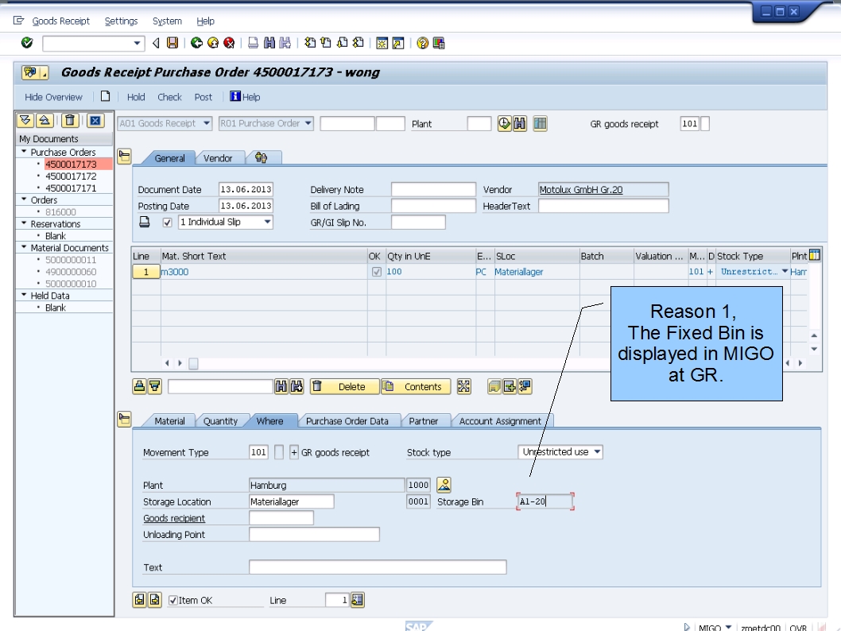This screenshot has width=841, height=631.
Task: Click the Expand all tree icon
Action: (25, 121)
